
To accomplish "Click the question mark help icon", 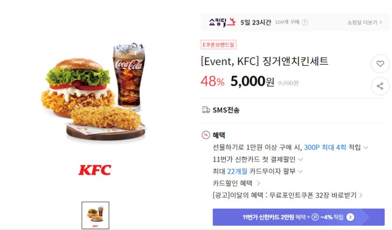I will (x=305, y=23).
